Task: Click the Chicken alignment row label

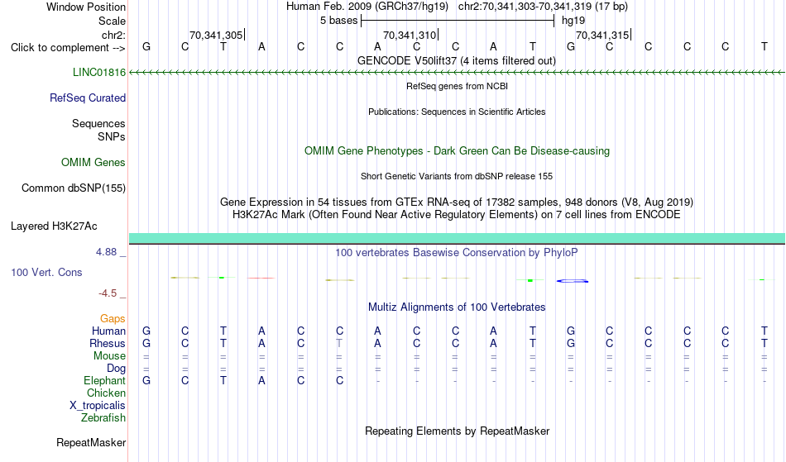Action: [x=106, y=393]
